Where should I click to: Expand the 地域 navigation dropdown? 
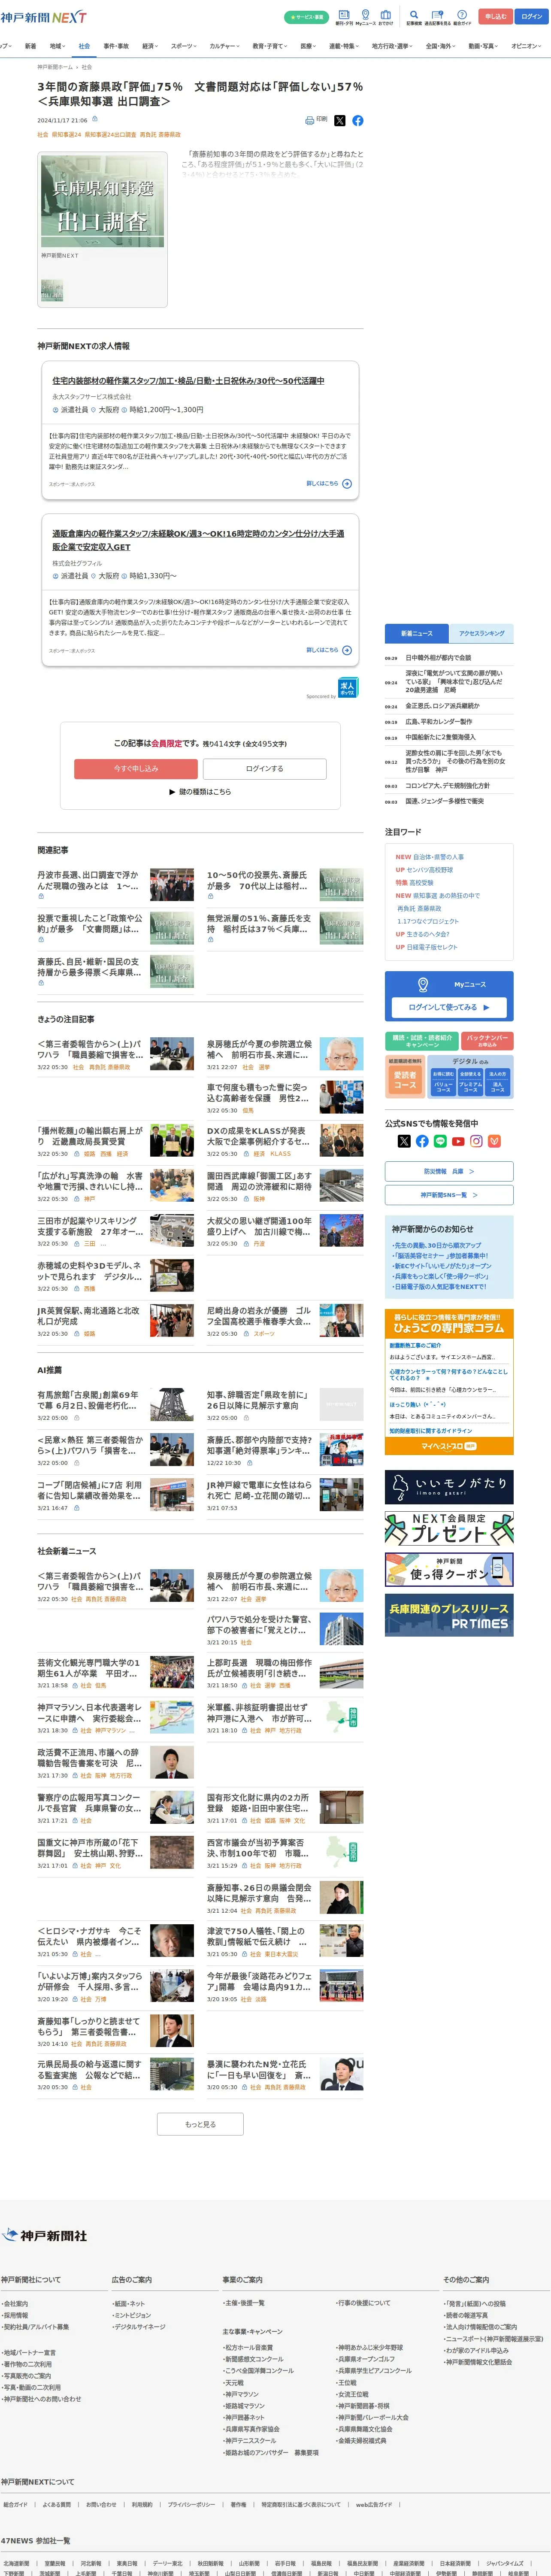pyautogui.click(x=57, y=46)
